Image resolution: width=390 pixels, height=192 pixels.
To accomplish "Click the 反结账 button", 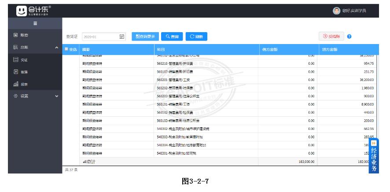I will 331,36.
